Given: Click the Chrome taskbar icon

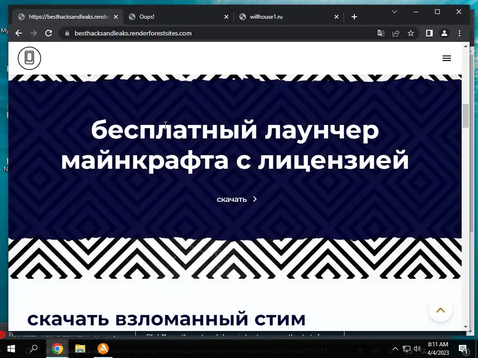Looking at the screenshot, I should [57, 349].
